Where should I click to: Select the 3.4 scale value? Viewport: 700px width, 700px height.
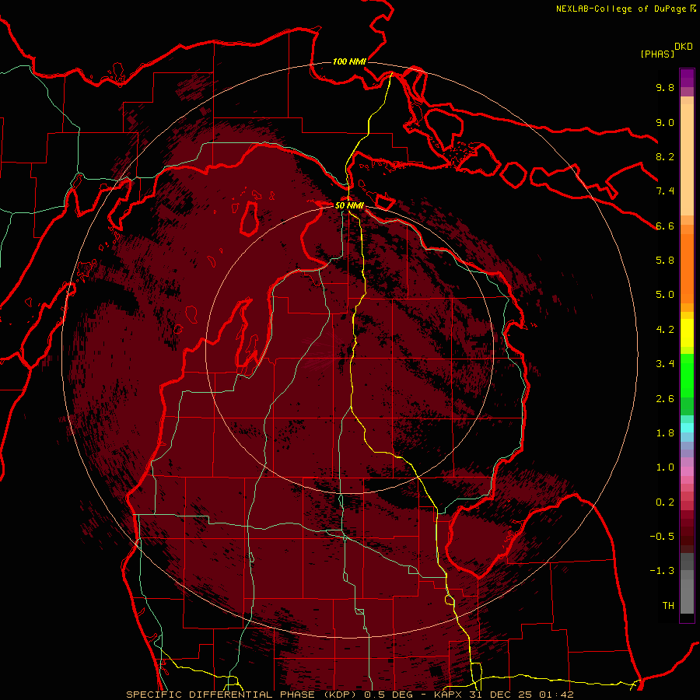click(665, 364)
